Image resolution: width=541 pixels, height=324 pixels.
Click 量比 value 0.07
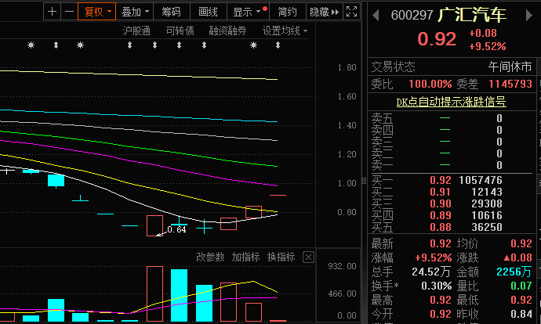[521, 286]
